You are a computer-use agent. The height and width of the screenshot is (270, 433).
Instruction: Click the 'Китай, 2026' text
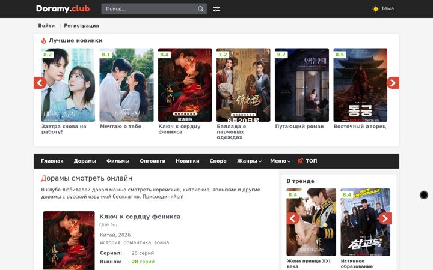pos(115,235)
